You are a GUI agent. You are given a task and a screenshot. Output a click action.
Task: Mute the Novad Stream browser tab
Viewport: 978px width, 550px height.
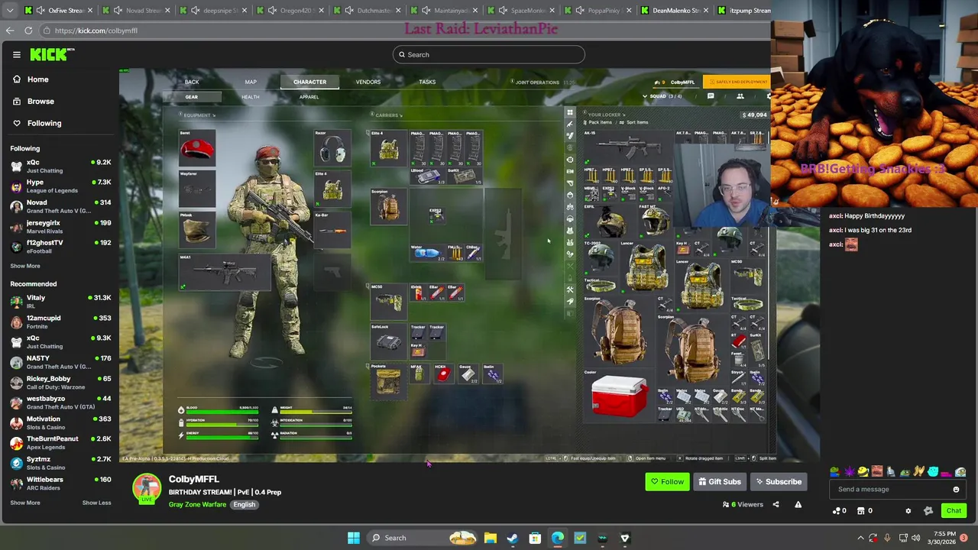[118, 11]
